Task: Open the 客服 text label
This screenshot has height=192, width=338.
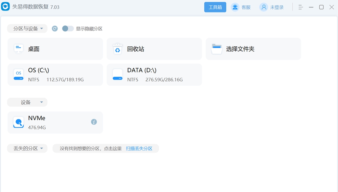Action: (x=246, y=7)
